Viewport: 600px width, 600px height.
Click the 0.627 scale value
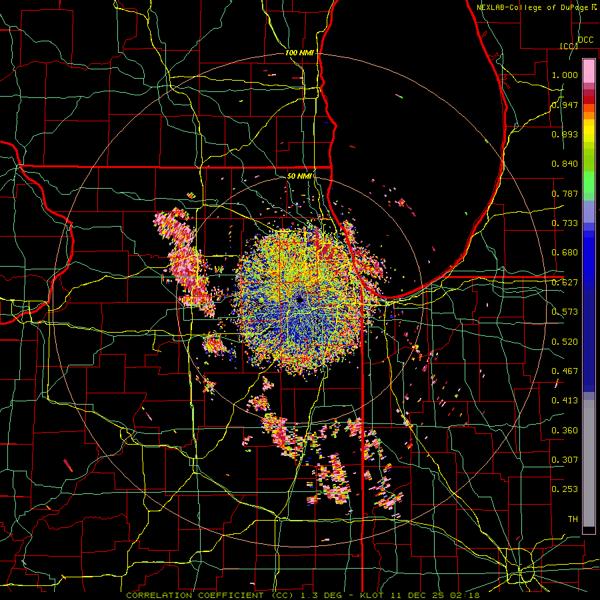[x=565, y=283]
